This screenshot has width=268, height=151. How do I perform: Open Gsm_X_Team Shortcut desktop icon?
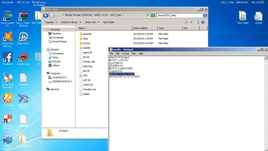tap(23, 19)
